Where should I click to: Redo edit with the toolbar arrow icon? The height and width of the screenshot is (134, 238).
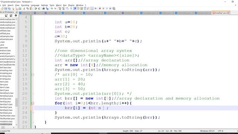pos(39,9)
